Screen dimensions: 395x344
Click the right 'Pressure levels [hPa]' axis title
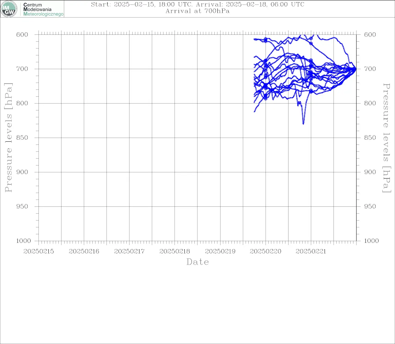pos(387,138)
